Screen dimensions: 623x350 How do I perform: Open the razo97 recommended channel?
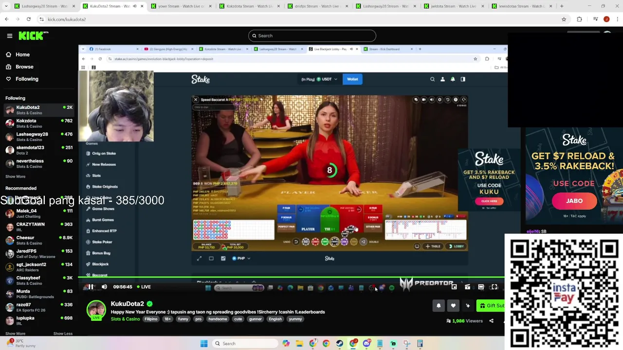38,307
